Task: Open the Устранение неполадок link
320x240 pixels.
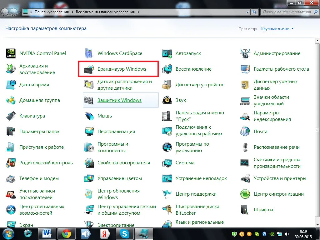Action: 201,178
